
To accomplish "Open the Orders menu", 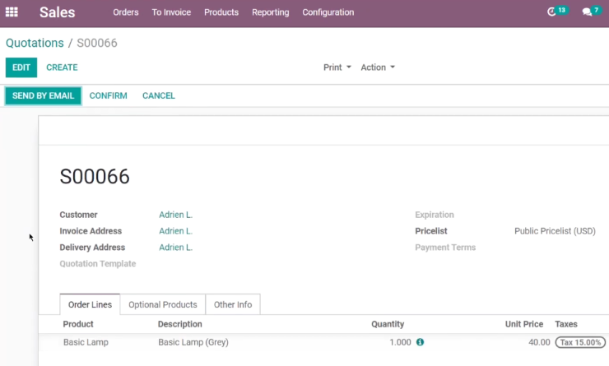I will pyautogui.click(x=125, y=12).
